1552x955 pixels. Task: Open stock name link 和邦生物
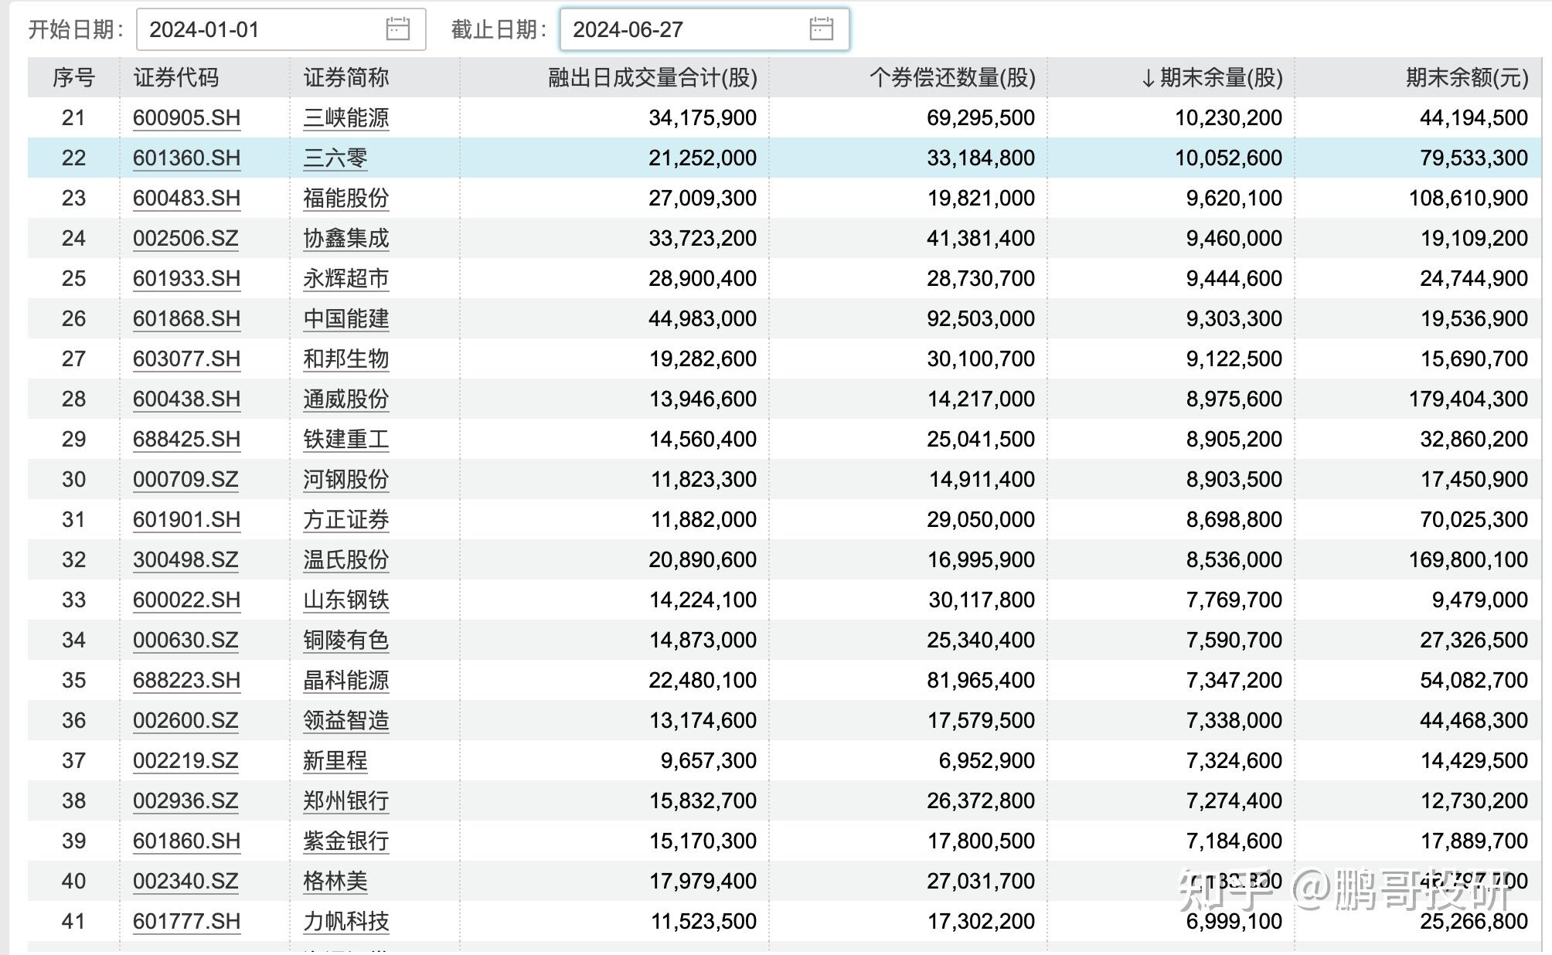[x=346, y=359]
